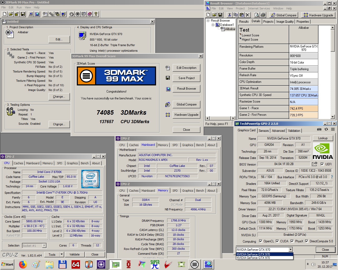Collapse Database1 tree node

[213, 25]
